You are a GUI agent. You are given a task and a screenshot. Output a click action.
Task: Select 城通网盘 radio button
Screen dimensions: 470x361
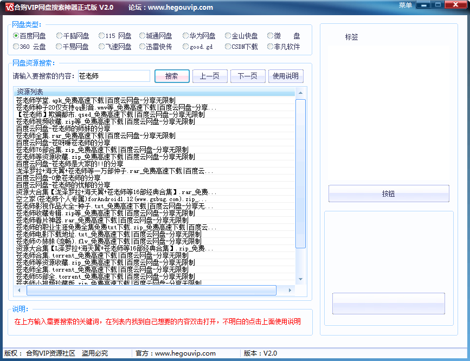coord(156,36)
